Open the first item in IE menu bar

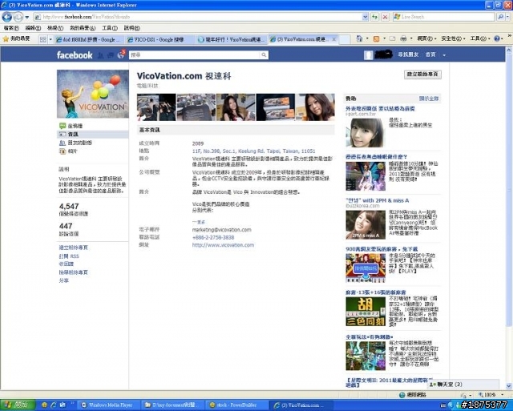11,29
